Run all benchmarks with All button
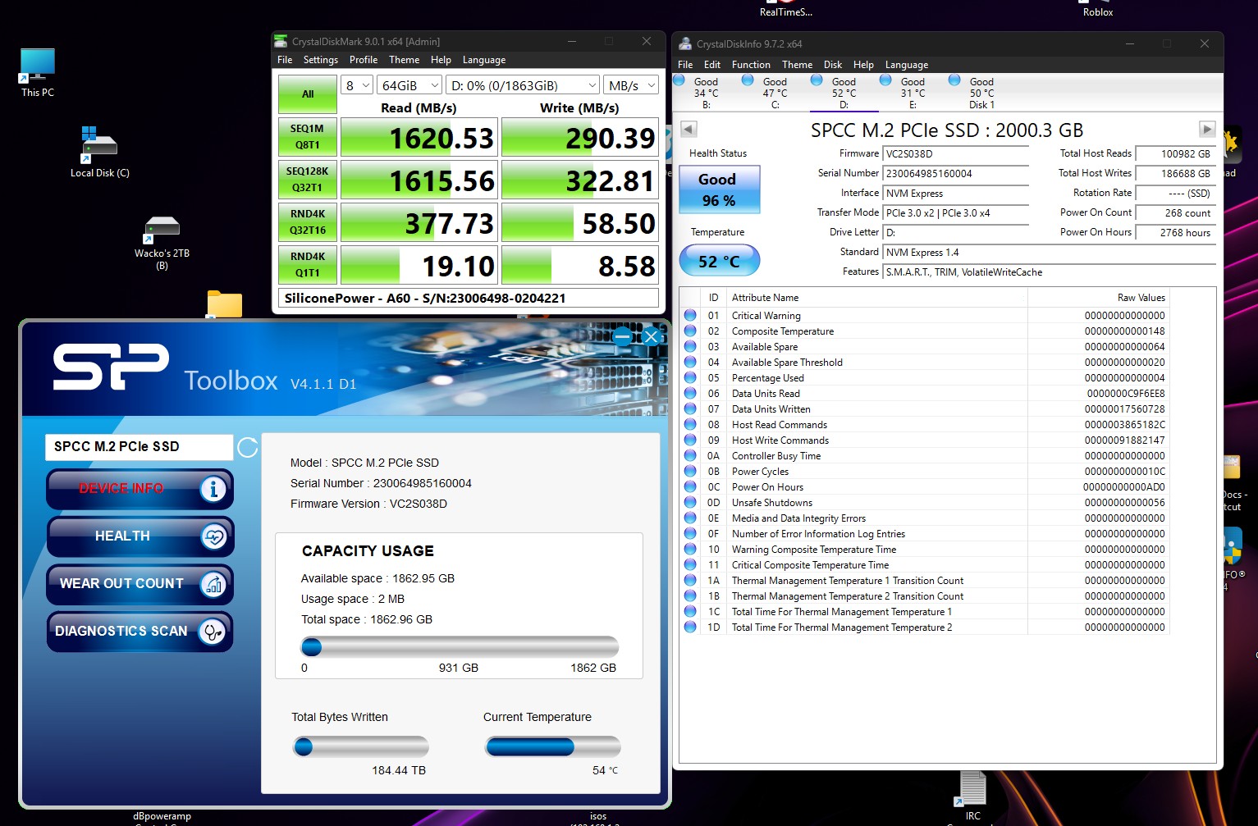 tap(308, 94)
